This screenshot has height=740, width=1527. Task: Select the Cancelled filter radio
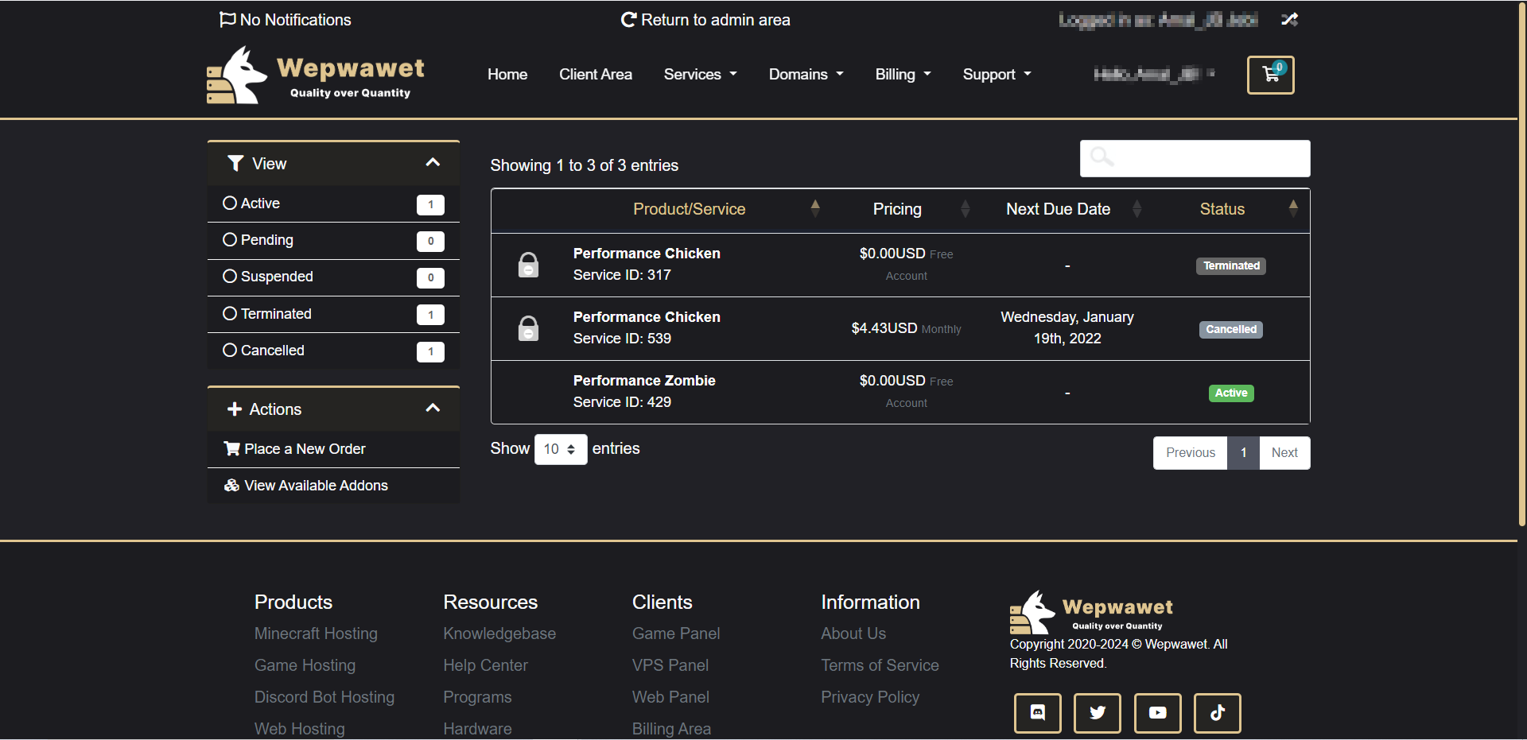click(x=230, y=350)
